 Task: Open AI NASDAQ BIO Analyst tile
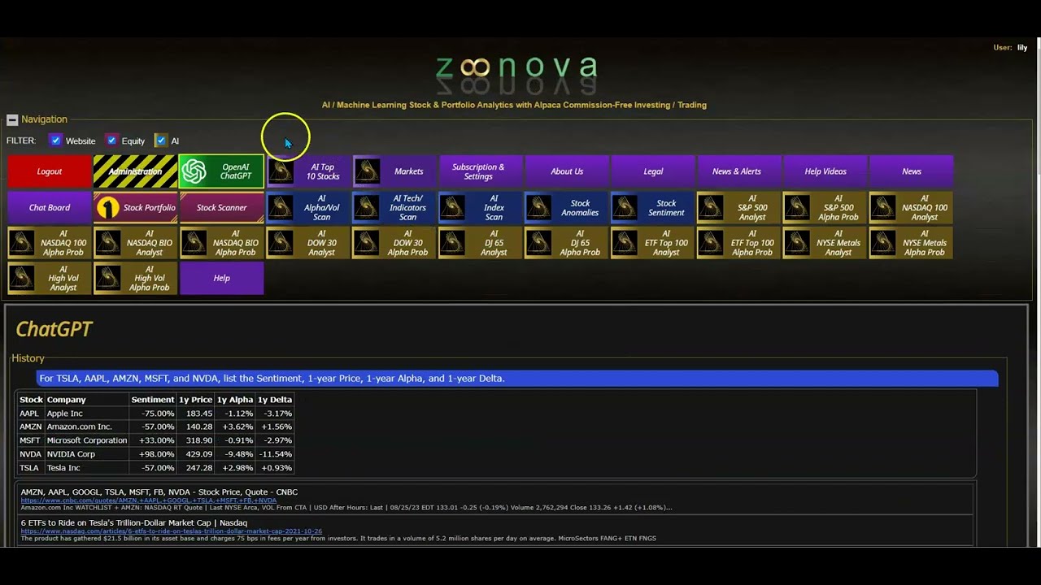tap(136, 243)
